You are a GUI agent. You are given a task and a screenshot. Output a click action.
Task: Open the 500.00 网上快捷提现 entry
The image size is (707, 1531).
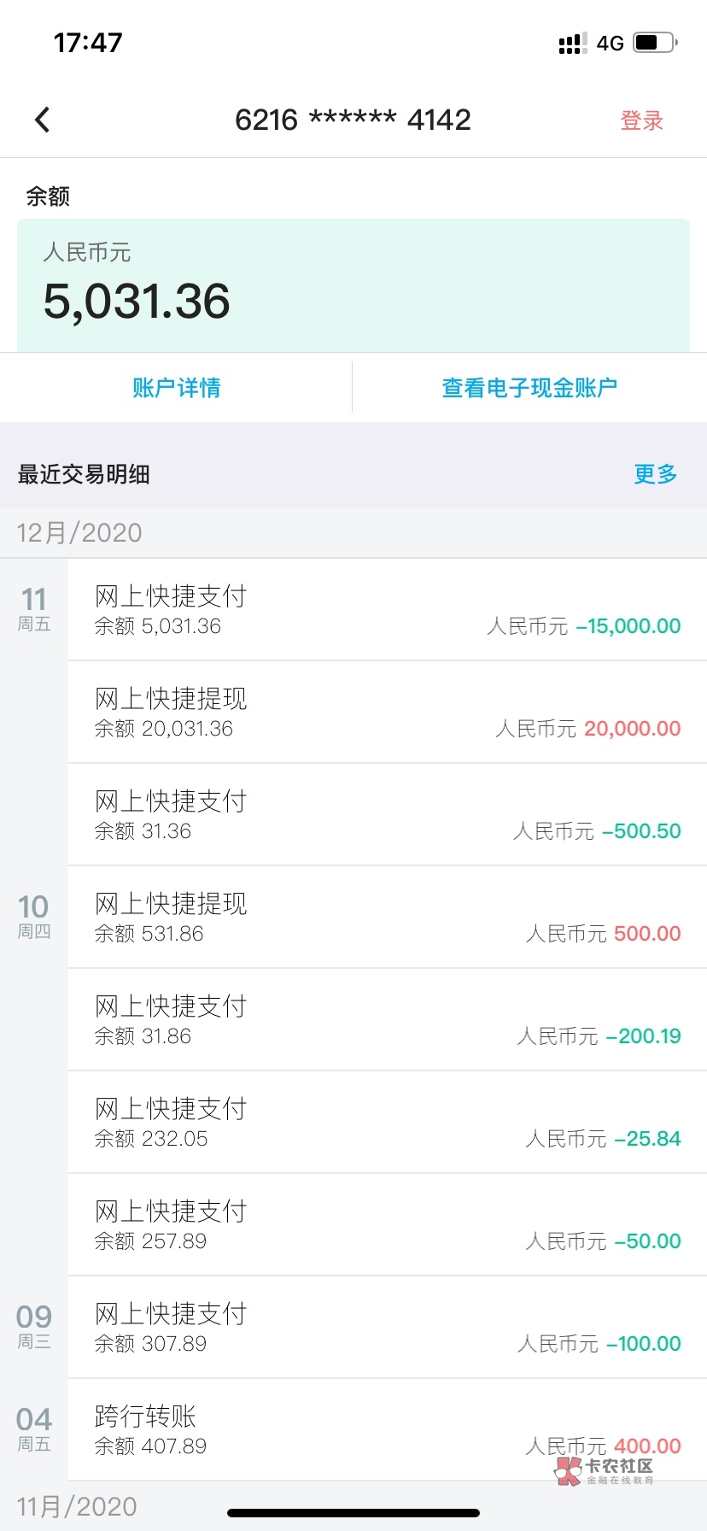pos(387,918)
